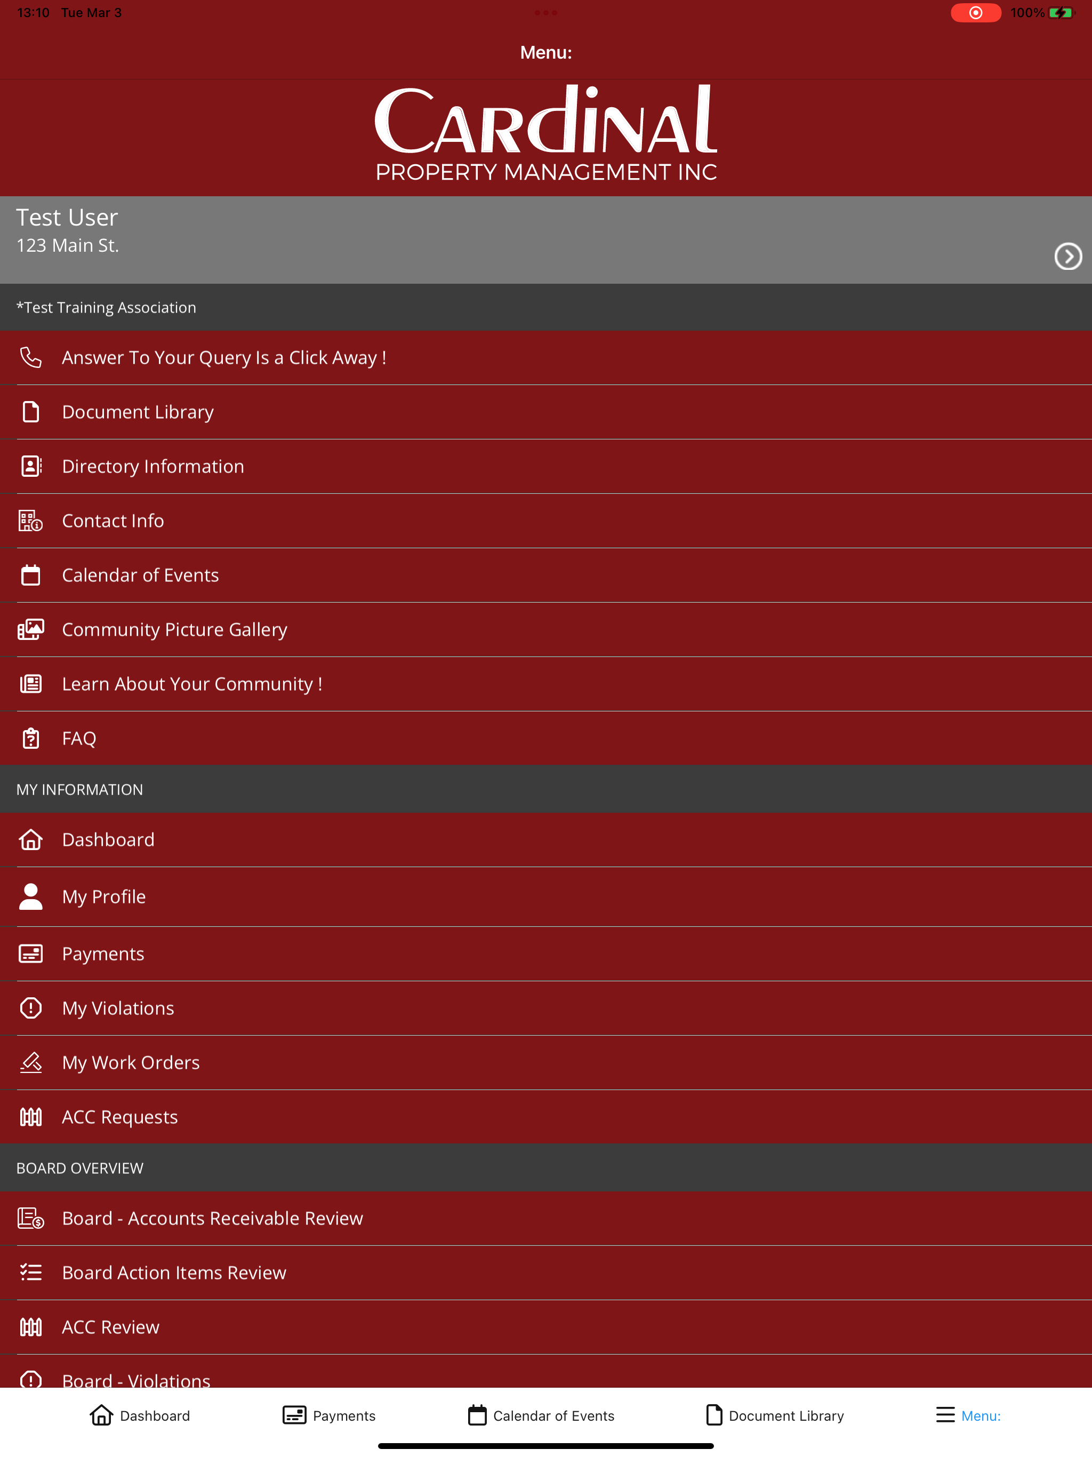Open Dashboard under My Information
Image resolution: width=1092 pixels, height=1457 pixels.
coord(546,840)
